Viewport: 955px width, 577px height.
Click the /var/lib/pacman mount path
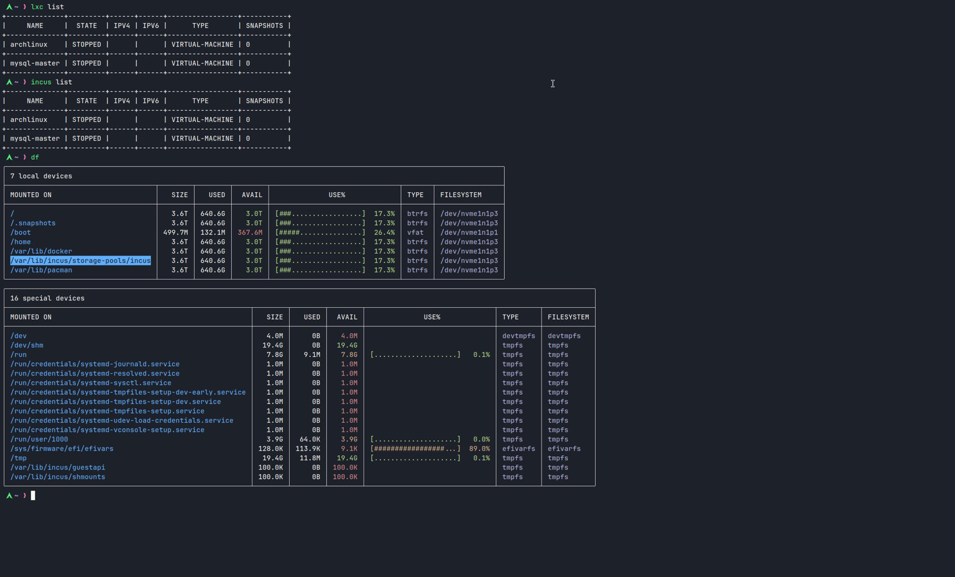[41, 270]
